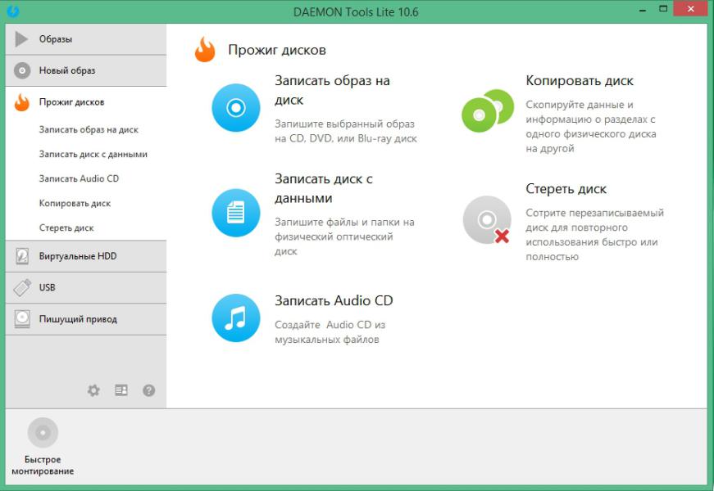Expand the Образы sidebar section

coord(67,39)
